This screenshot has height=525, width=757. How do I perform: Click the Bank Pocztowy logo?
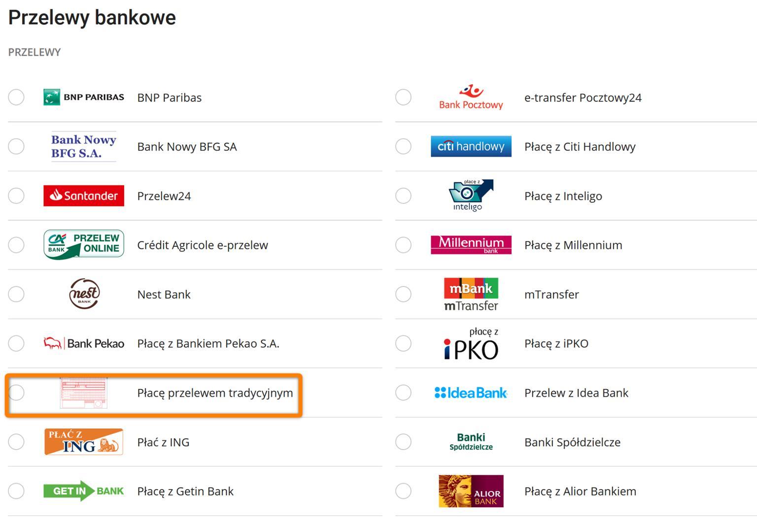pos(471,97)
